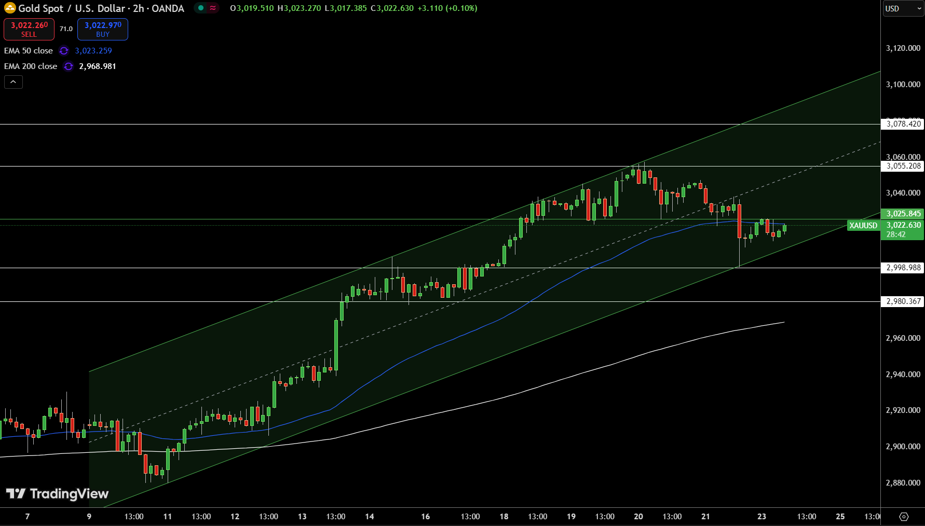Click the XAUUSD symbol price tag
This screenshot has height=526, width=925.
pyautogui.click(x=863, y=225)
